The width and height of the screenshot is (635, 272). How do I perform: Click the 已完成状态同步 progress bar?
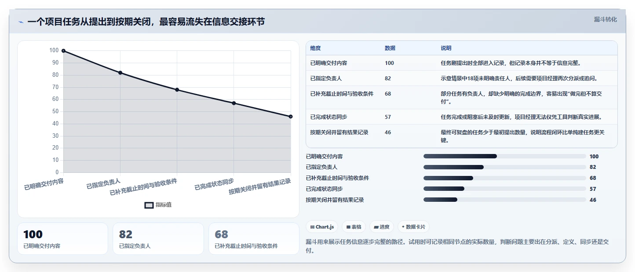(x=504, y=189)
